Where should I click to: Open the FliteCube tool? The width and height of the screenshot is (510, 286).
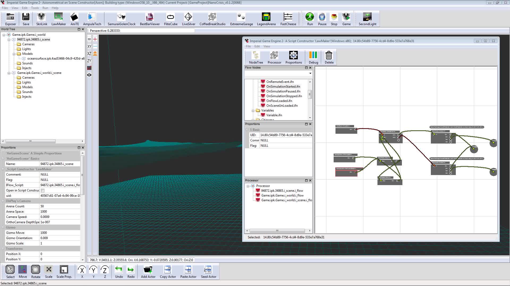tap(171, 19)
